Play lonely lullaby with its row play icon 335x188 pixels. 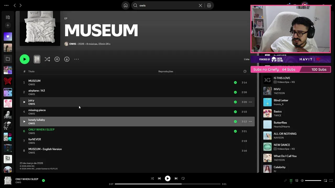(24, 121)
